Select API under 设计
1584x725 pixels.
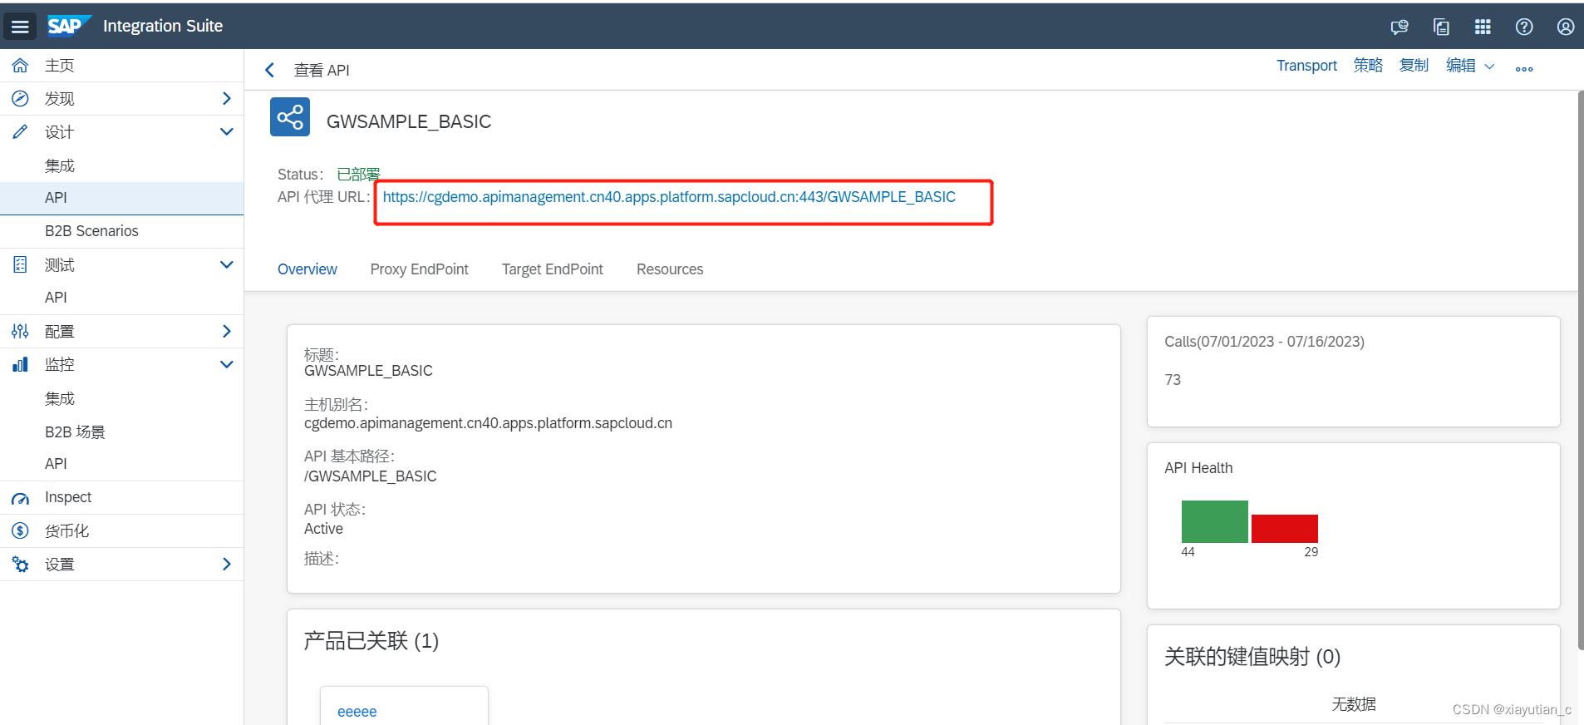[121, 198]
